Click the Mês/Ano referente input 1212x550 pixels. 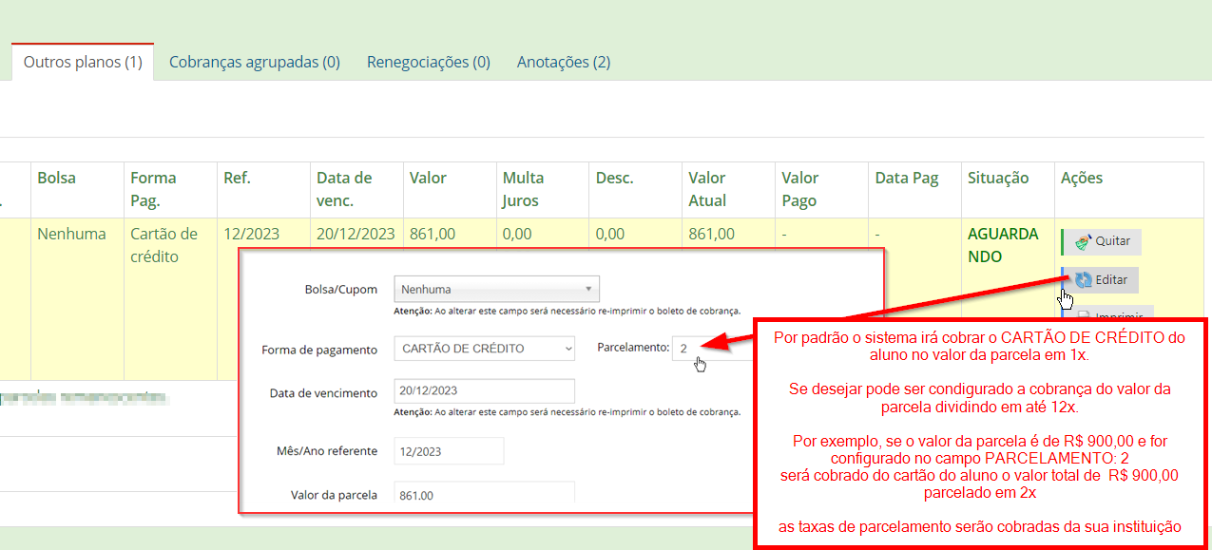(x=449, y=451)
